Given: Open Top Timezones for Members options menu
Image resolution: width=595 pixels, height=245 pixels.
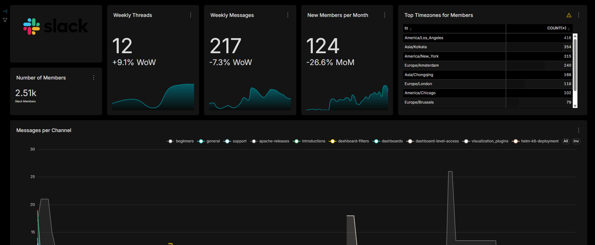Looking at the screenshot, I should tap(579, 15).
